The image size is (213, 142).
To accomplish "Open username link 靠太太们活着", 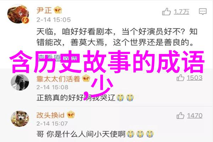I will [x=58, y=79].
